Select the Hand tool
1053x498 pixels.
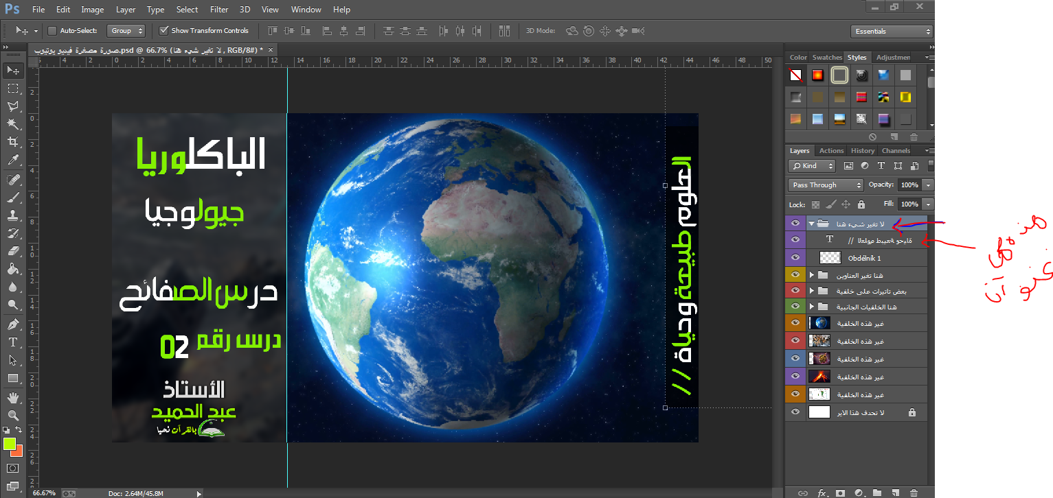coord(12,397)
